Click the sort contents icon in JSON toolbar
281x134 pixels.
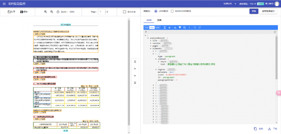tap(175, 28)
